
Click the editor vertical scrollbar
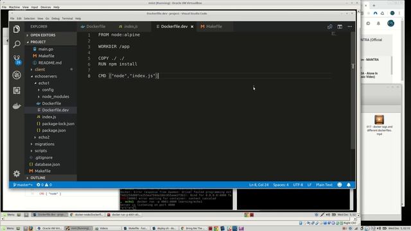[353, 90]
